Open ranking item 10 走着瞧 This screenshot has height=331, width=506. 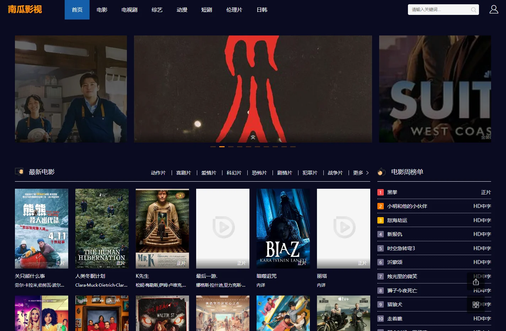(434, 319)
